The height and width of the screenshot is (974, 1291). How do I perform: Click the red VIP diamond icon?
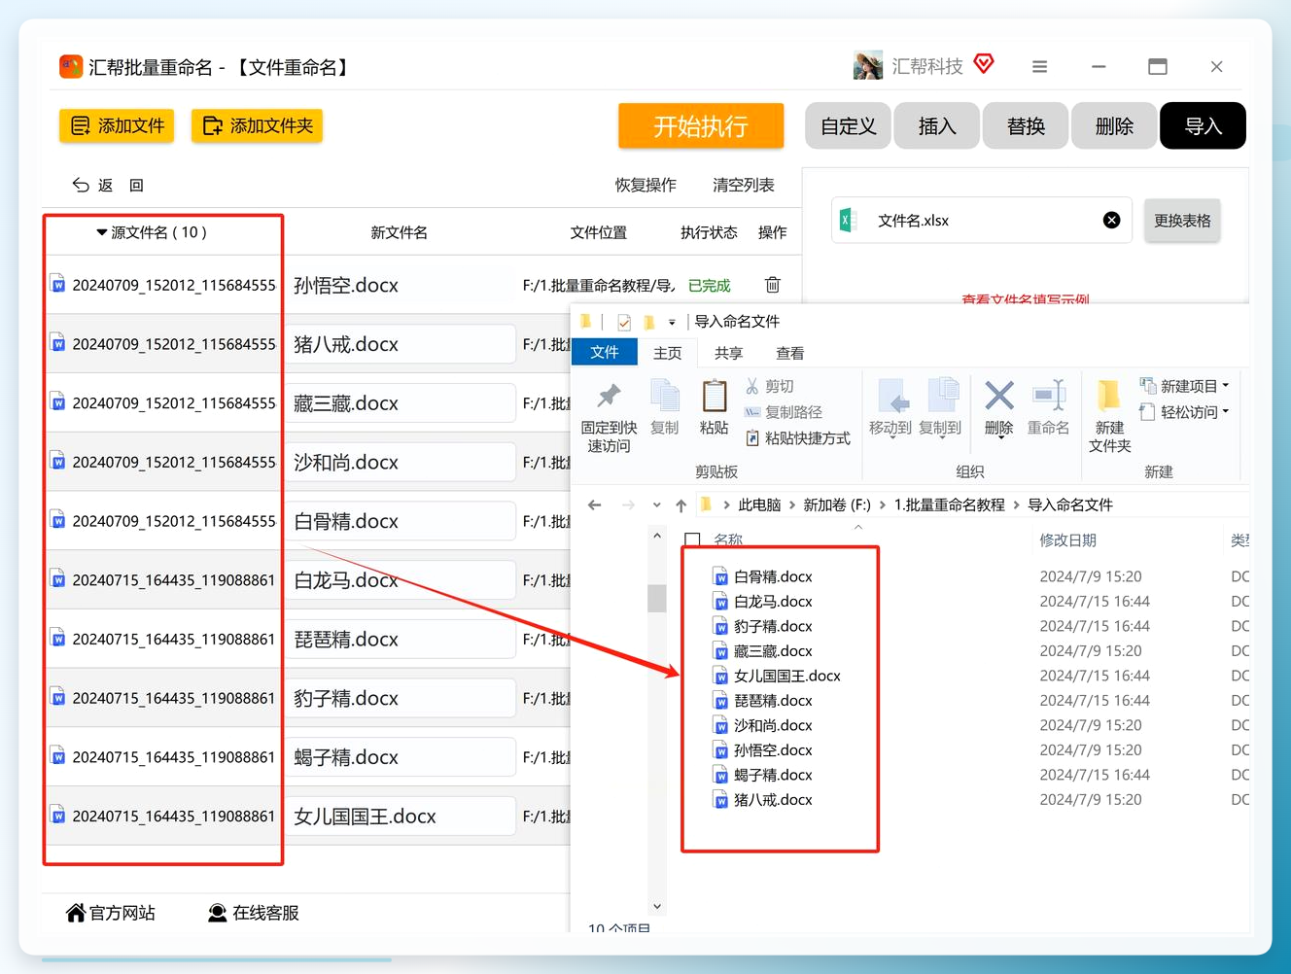(x=984, y=64)
